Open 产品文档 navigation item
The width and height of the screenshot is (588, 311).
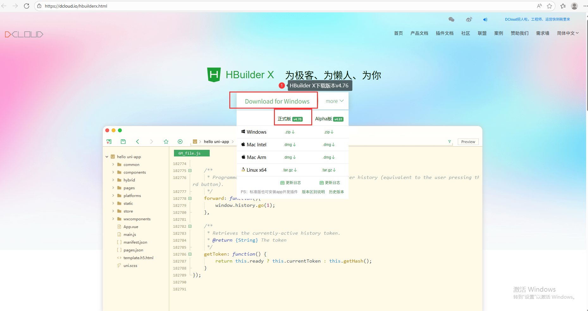coord(419,33)
